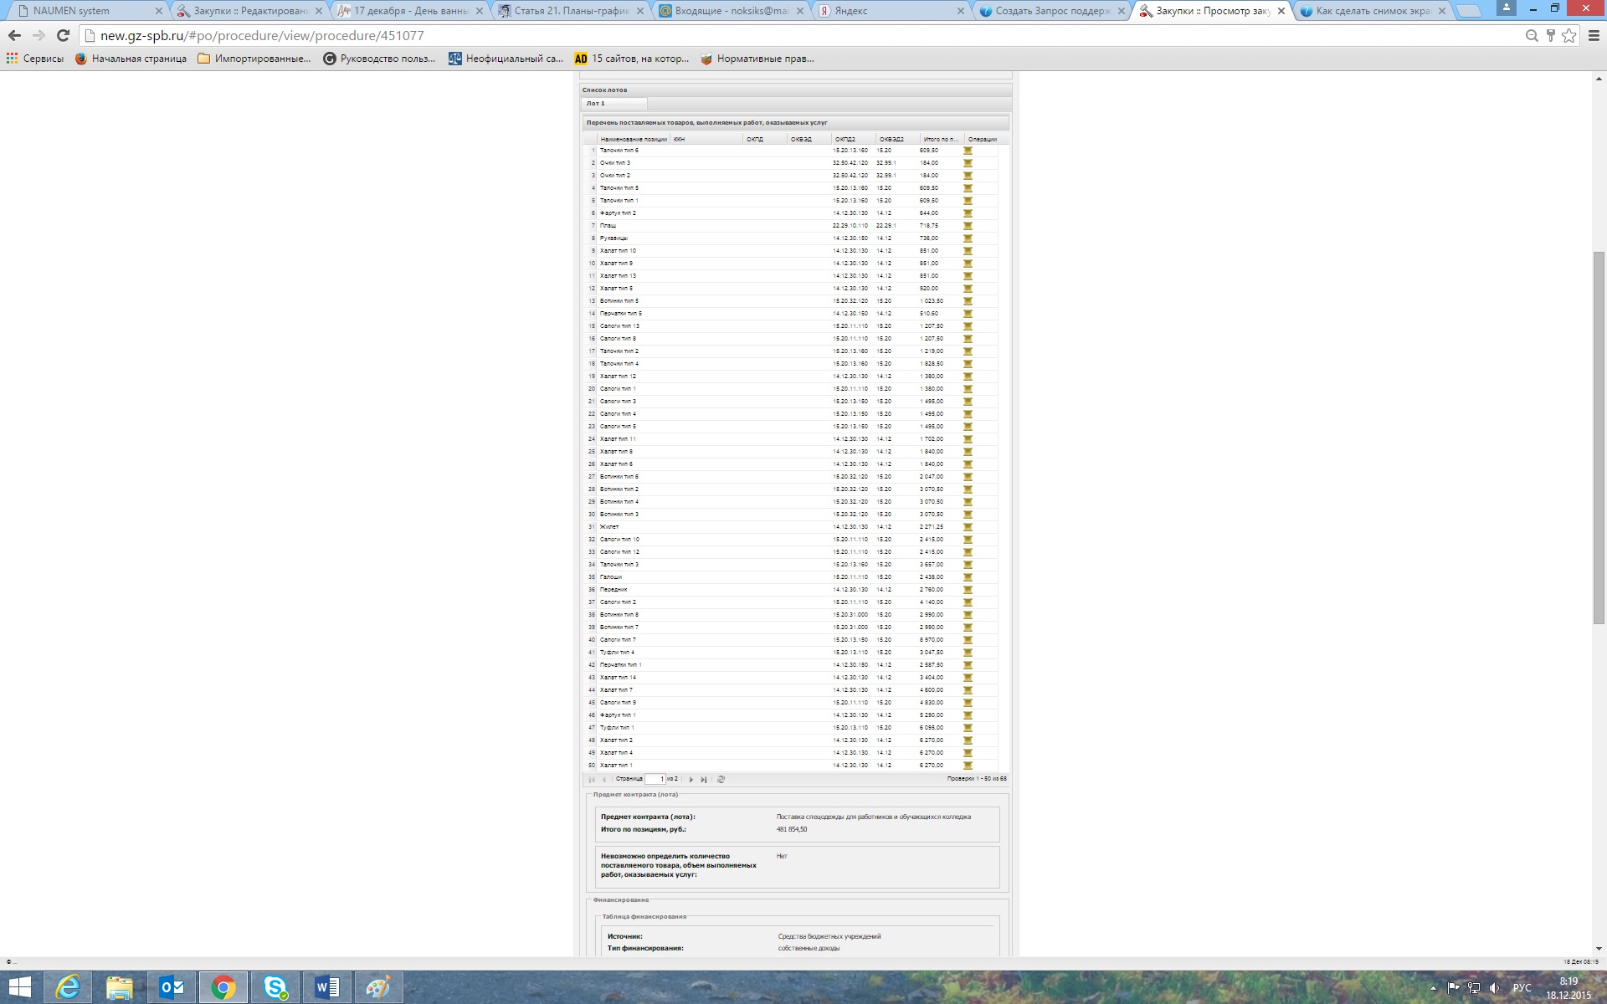Switch to Закупки :: Редактирование browser tab
1607x1004 pixels.
[x=249, y=11]
